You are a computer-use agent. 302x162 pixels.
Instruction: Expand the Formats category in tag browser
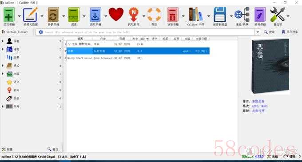(x=3, y=66)
